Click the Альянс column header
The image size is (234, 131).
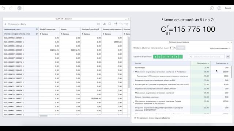(70, 29)
